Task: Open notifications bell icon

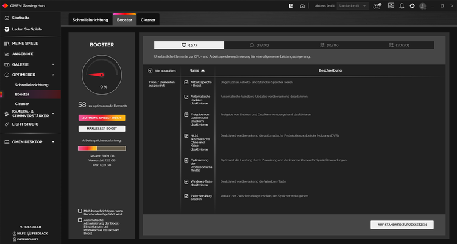Action: click(x=402, y=6)
